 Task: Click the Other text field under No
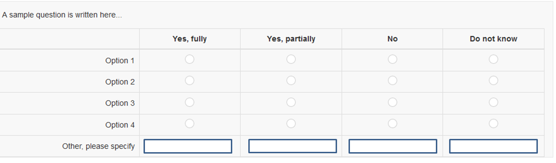[x=393, y=146]
